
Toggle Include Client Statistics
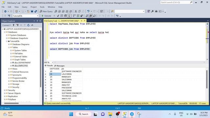[82, 16]
